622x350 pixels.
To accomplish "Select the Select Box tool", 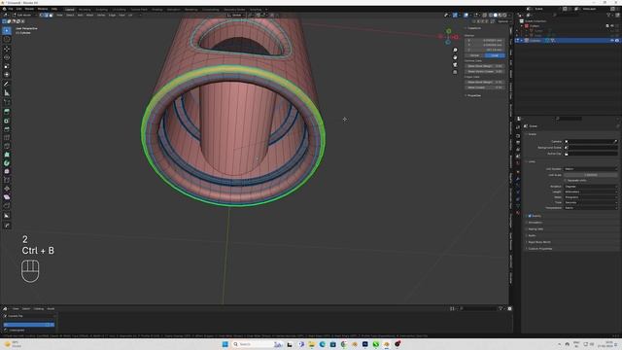I will tap(7, 30).
